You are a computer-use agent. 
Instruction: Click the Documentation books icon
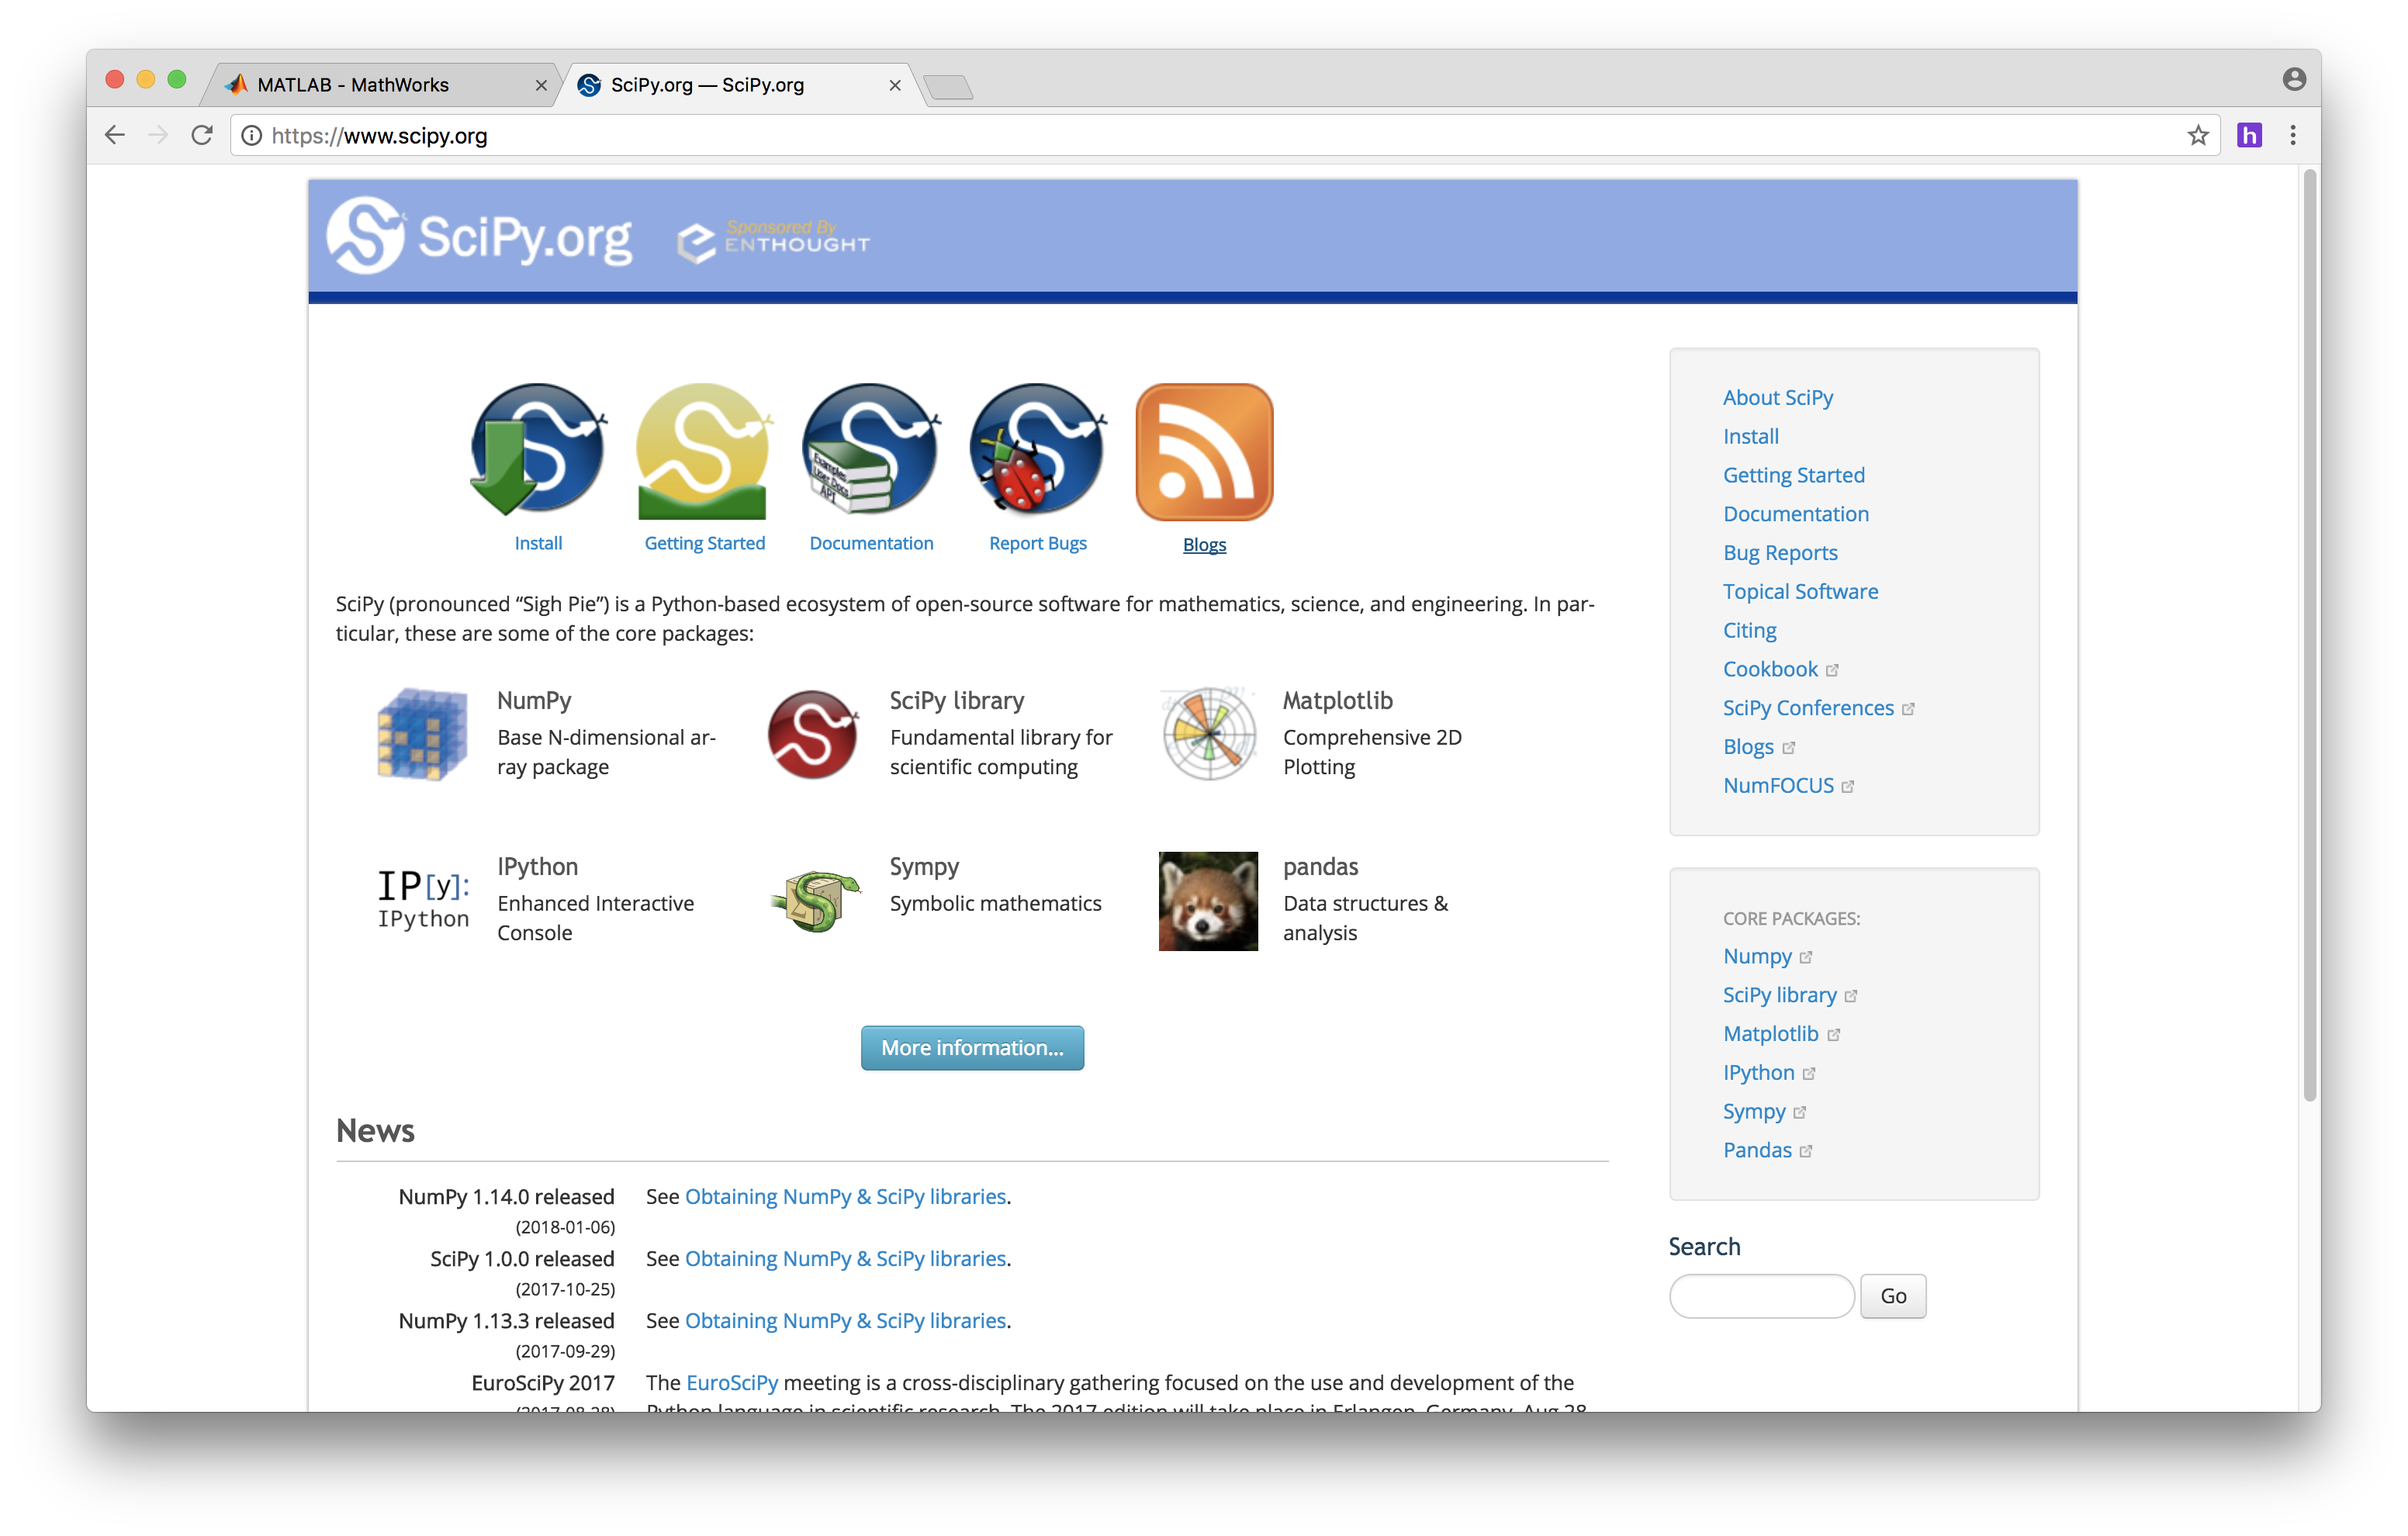(870, 450)
